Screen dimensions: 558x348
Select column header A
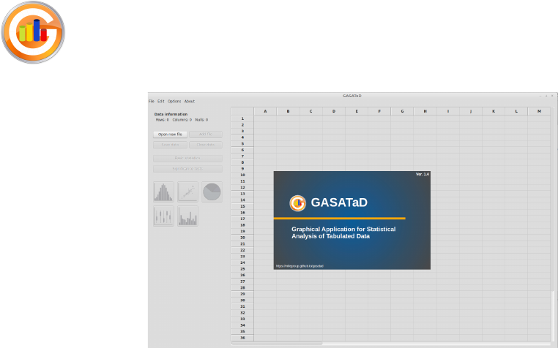click(x=265, y=111)
